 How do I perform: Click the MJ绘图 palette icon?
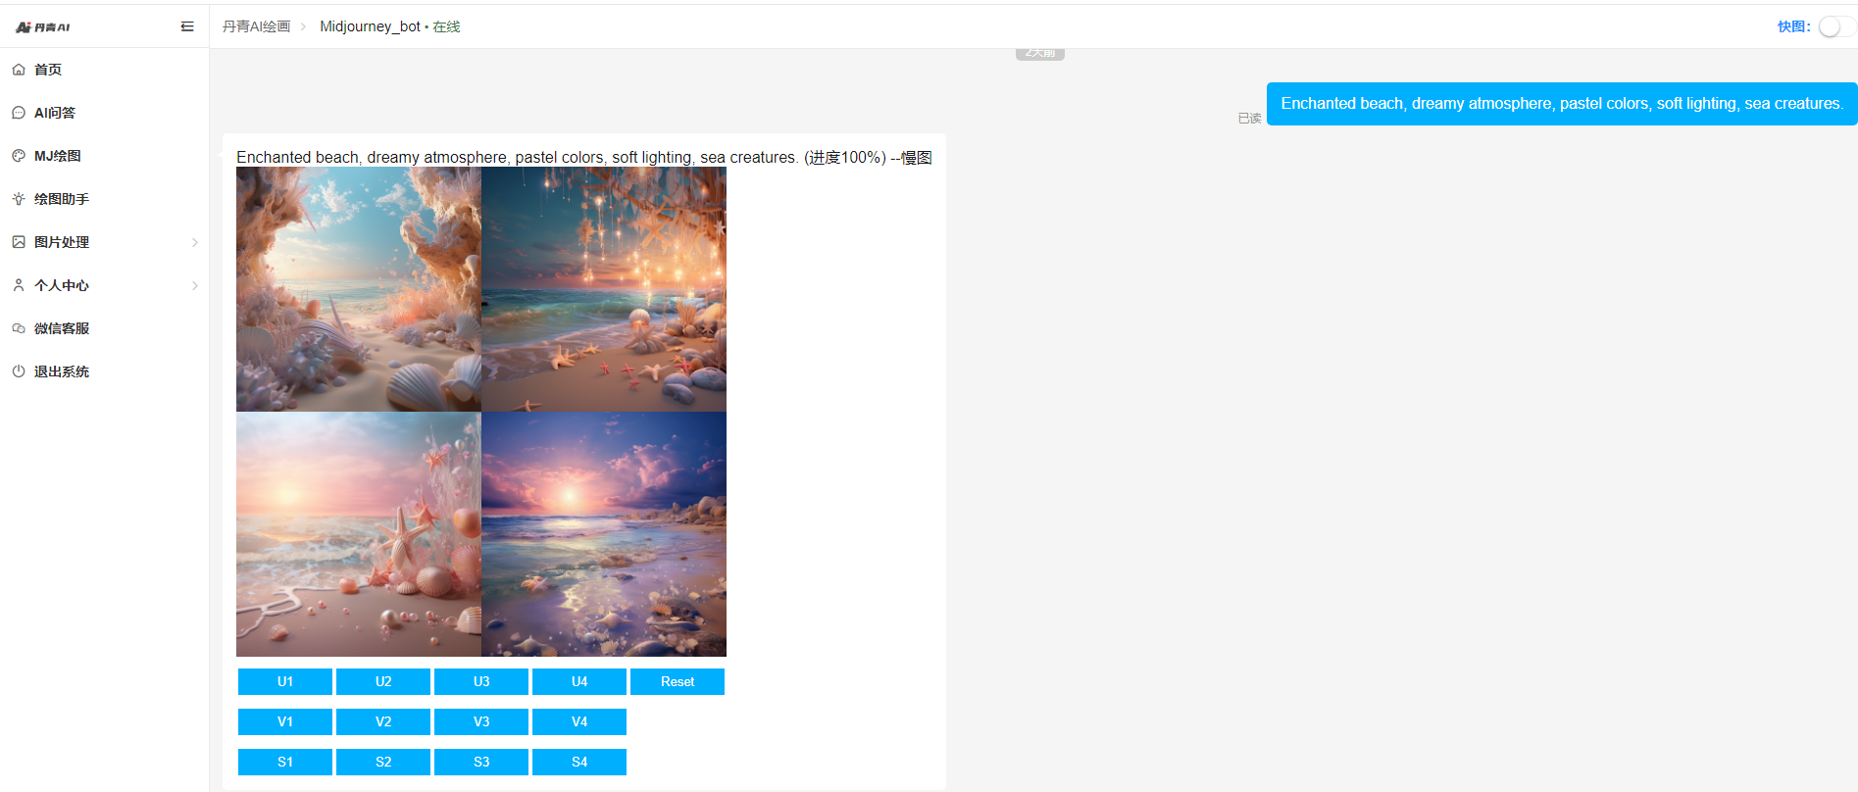point(19,156)
